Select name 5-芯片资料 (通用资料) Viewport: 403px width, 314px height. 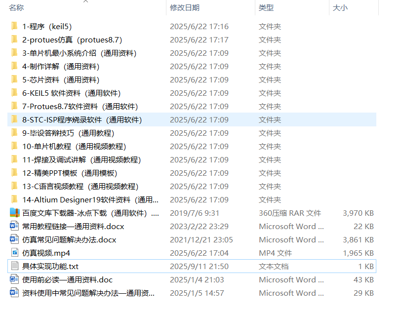[x=61, y=80]
